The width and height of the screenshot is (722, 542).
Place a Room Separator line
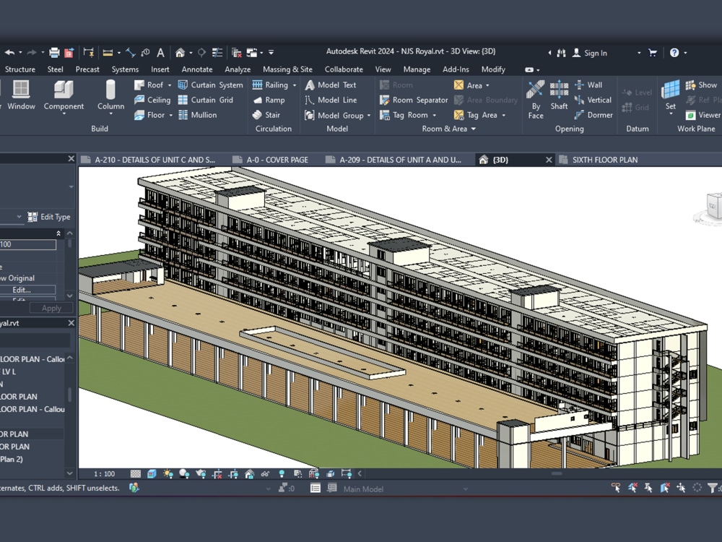click(419, 100)
